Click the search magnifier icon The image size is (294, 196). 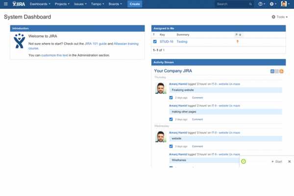250,4
